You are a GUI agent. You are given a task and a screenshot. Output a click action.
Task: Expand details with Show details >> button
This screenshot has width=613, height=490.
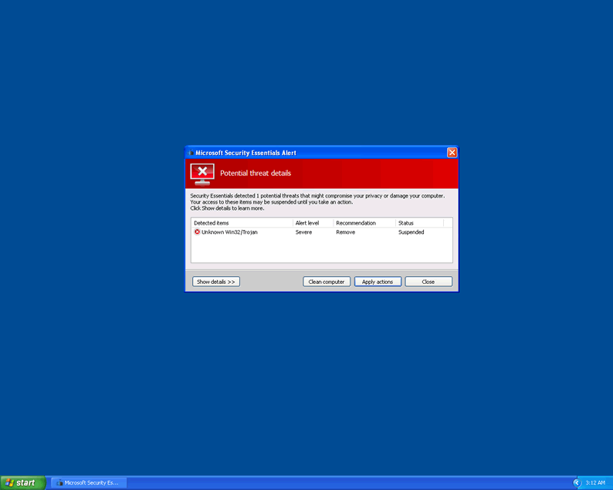[x=216, y=282]
